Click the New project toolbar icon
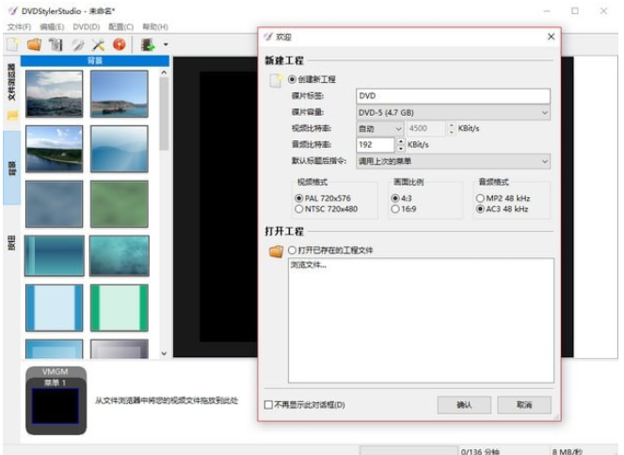 [x=12, y=44]
